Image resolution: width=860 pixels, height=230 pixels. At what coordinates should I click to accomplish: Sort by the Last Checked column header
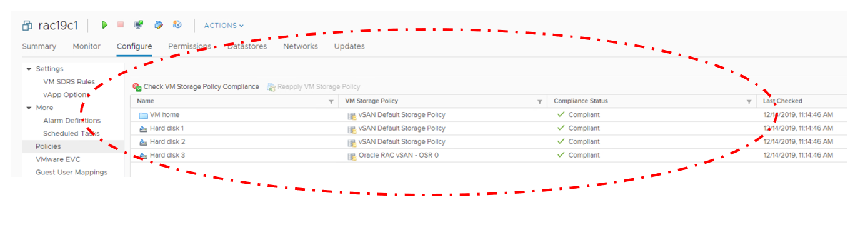782,101
